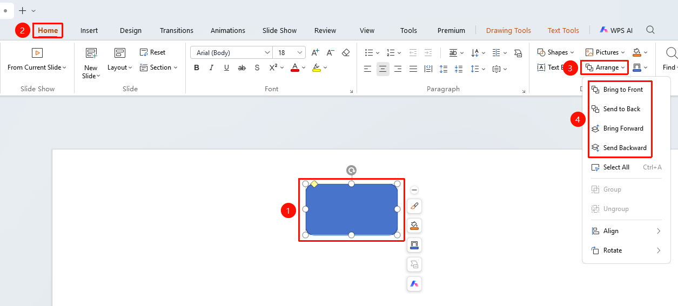678x306 pixels.
Task: Click the WPS AI button
Action: [616, 31]
